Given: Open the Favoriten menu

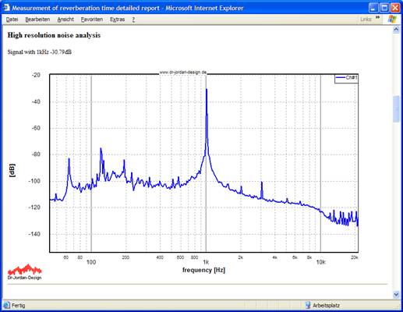Looking at the screenshot, I should (92, 19).
